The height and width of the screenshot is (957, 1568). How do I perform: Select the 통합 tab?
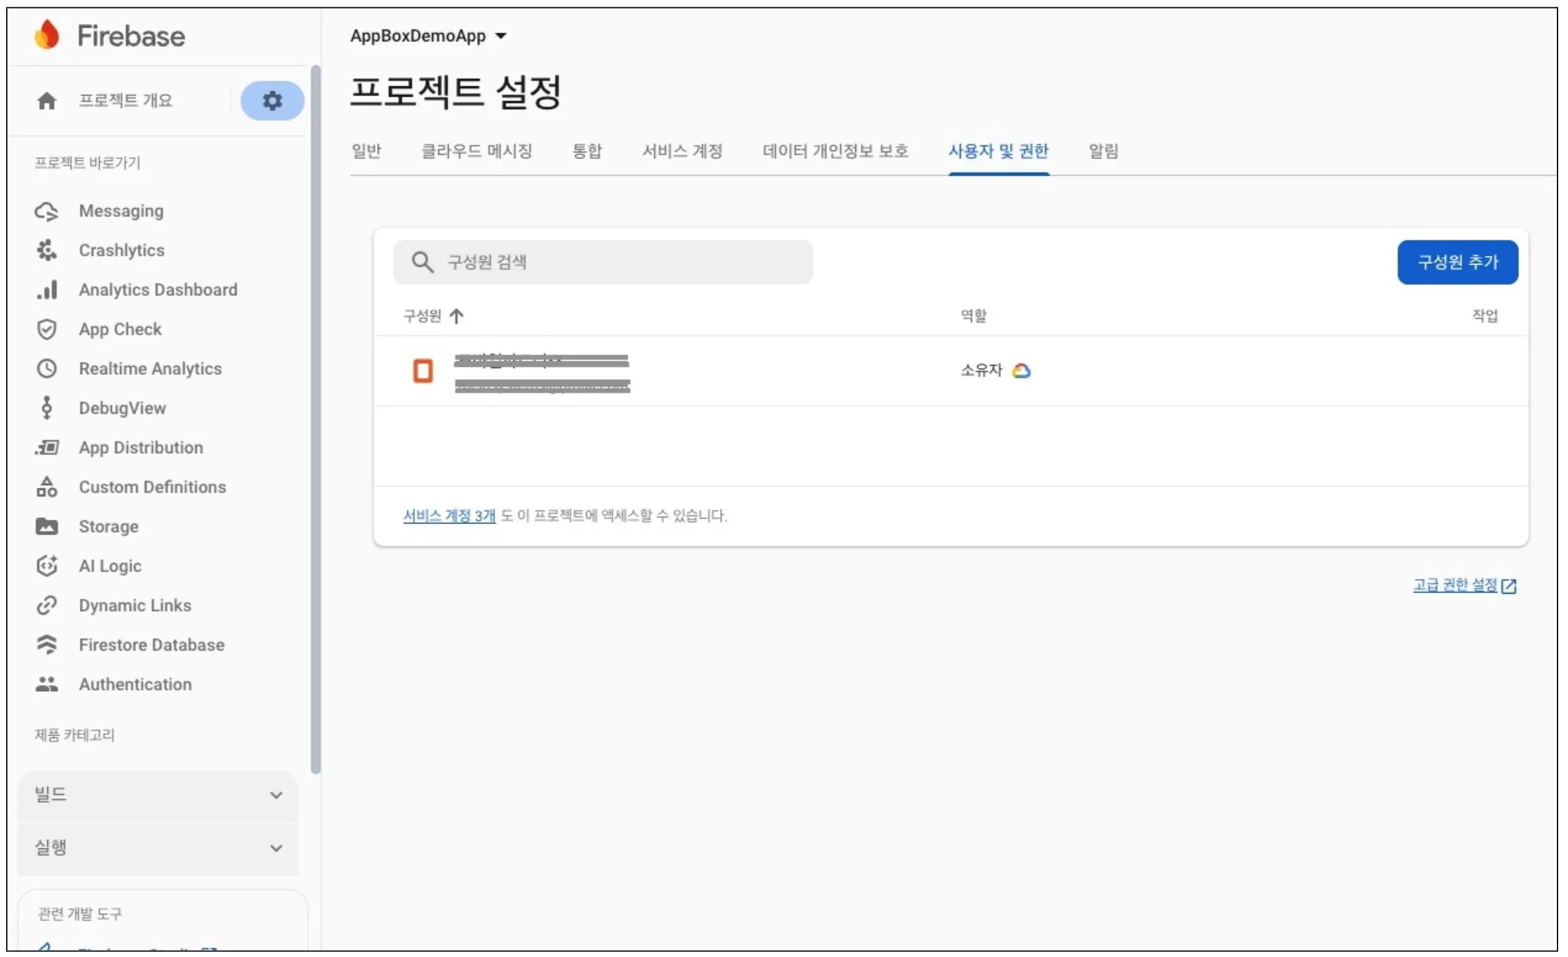[x=587, y=152]
